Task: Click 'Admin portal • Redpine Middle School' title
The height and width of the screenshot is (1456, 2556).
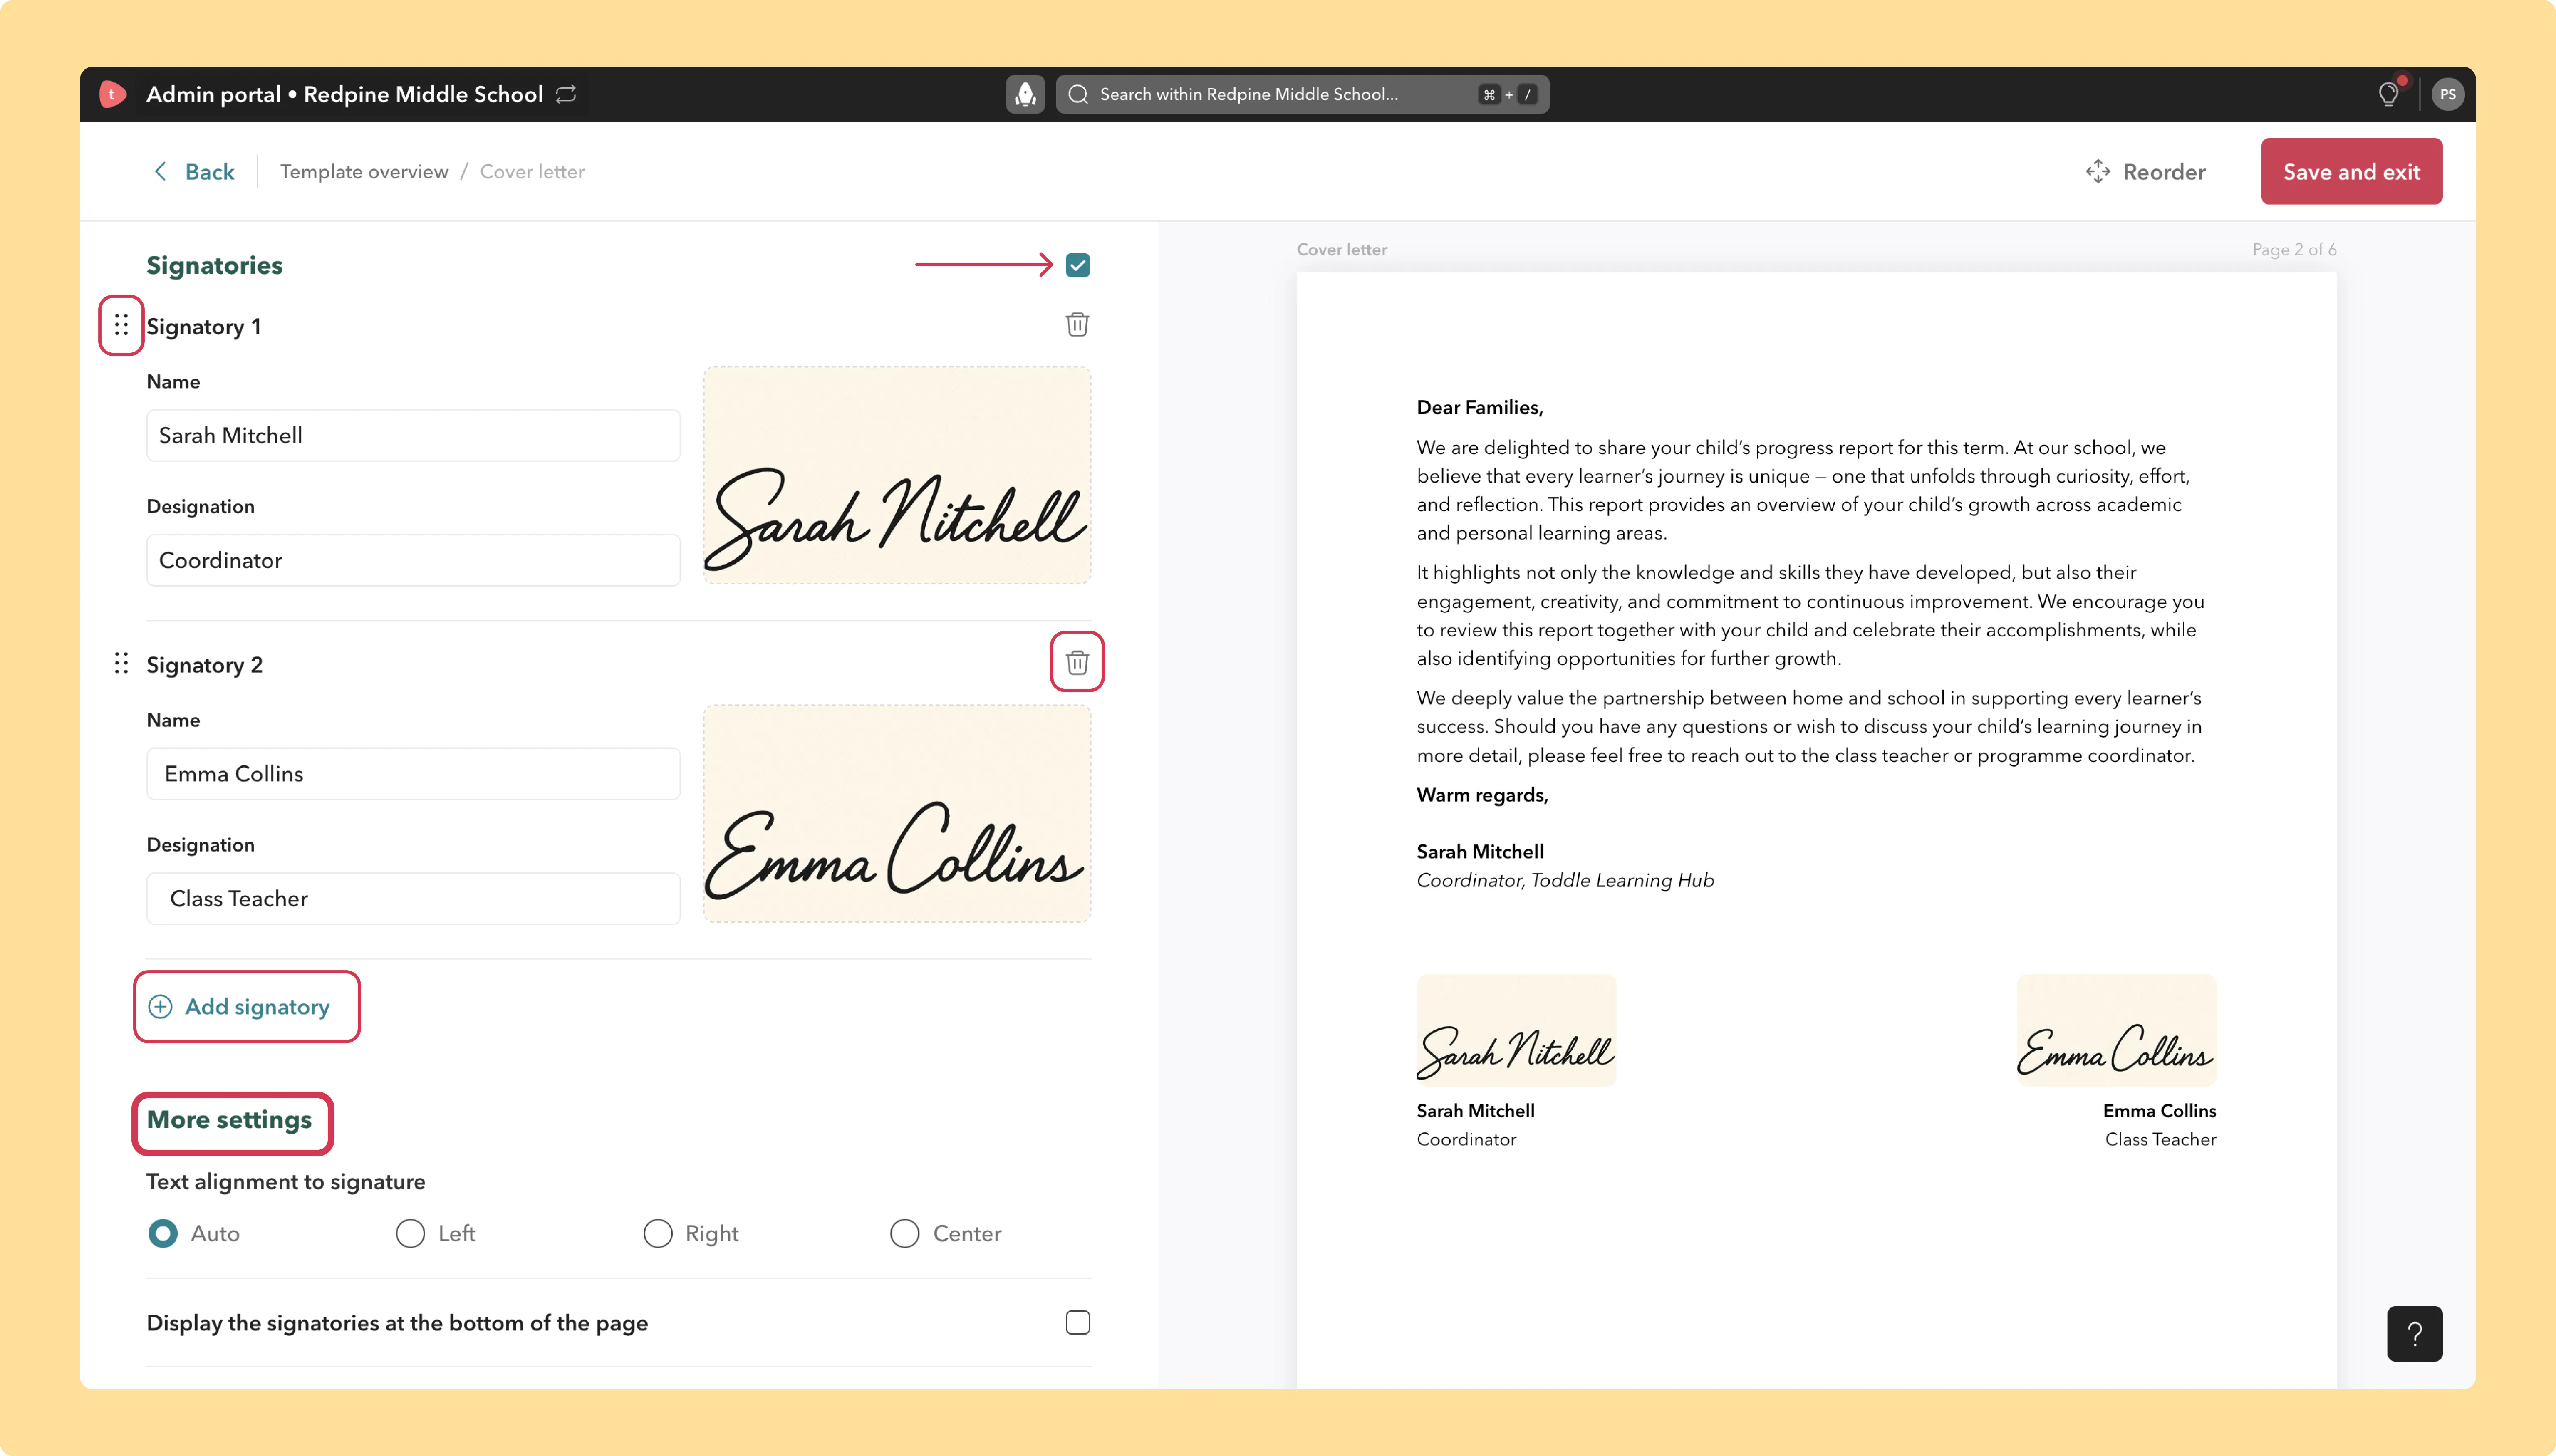Action: tap(345, 94)
